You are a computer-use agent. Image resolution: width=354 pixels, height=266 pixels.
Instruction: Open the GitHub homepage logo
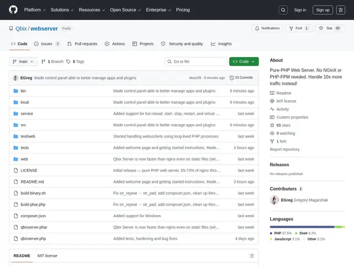[13, 10]
